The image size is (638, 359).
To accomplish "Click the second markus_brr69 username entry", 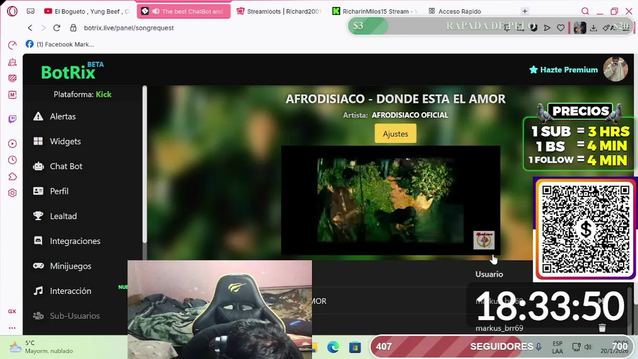I will 499,328.
